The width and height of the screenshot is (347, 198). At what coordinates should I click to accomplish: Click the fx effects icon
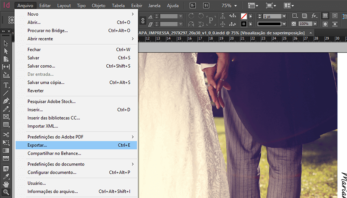coord(314,16)
